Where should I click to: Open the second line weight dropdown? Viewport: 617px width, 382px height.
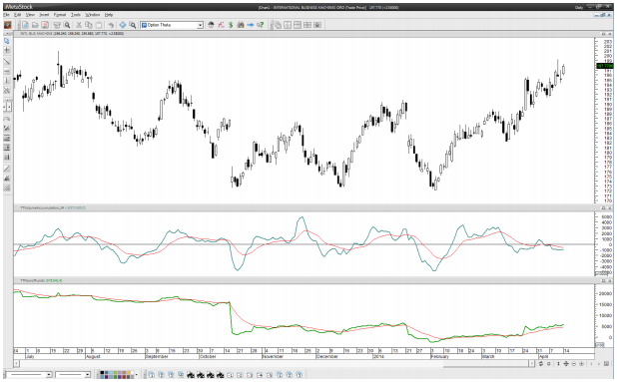tap(87, 375)
